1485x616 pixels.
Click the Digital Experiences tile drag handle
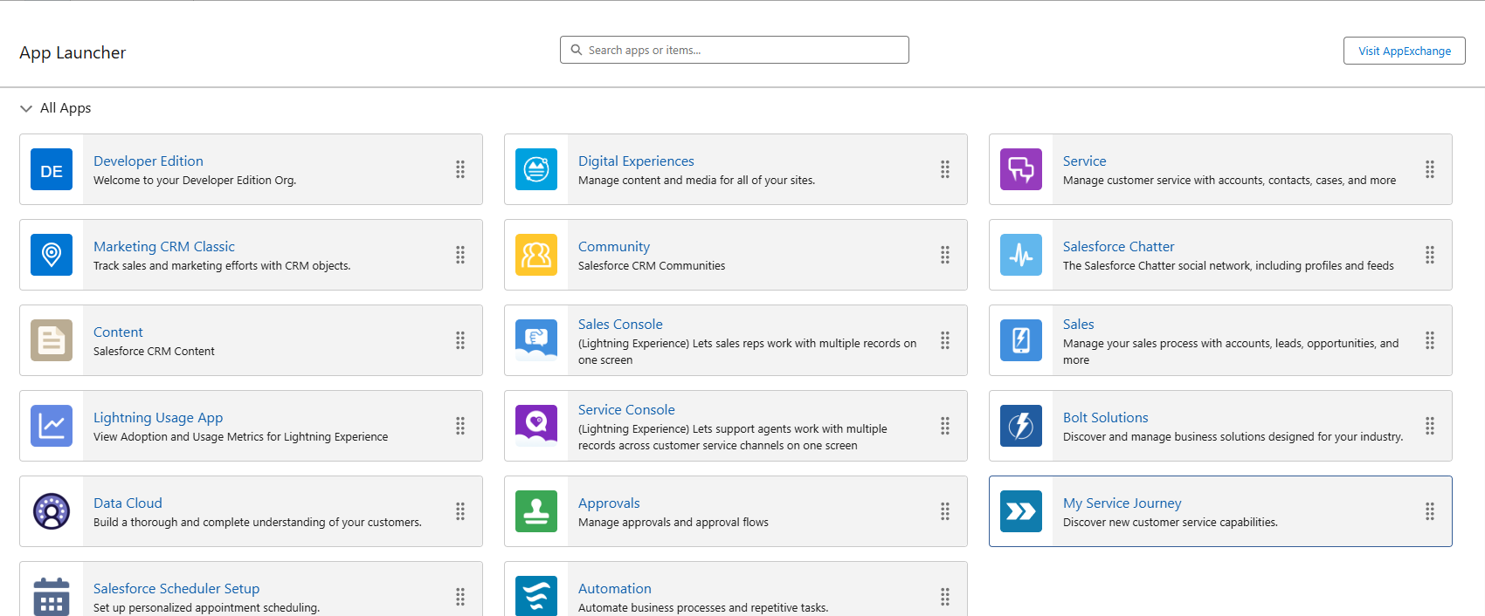[x=945, y=169]
